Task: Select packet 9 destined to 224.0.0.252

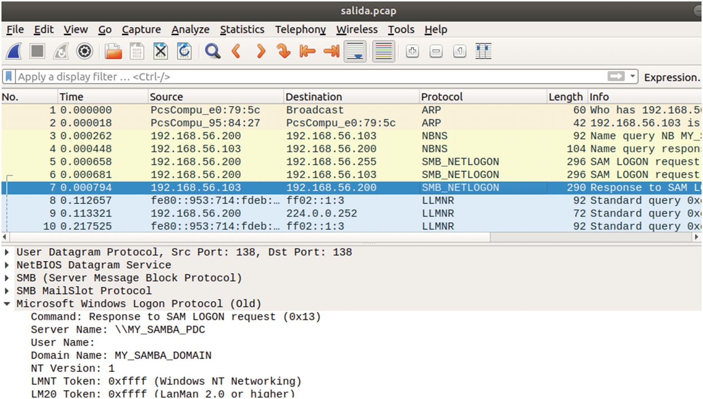Action: pyautogui.click(x=351, y=213)
